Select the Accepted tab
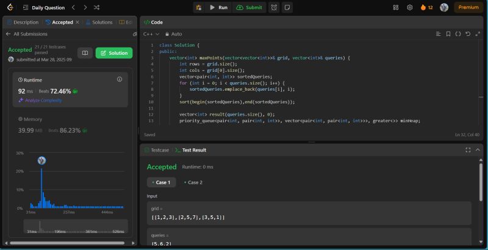This screenshot has height=250, width=488. (x=59, y=23)
